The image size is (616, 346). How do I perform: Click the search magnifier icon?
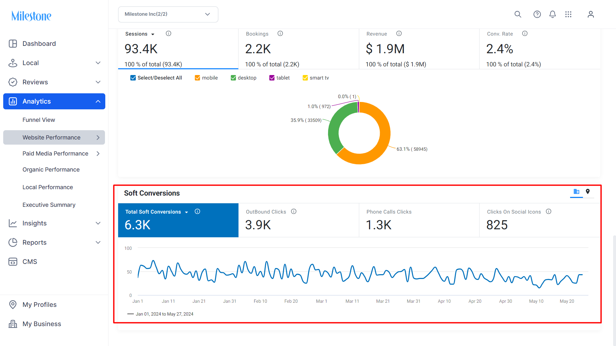(518, 14)
